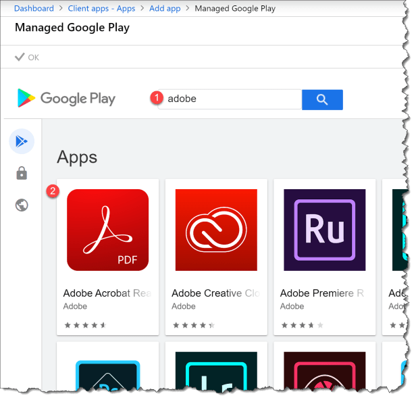The width and height of the screenshot is (416, 400).
Task: Open the Add app breadcrumb link
Action: point(165,9)
